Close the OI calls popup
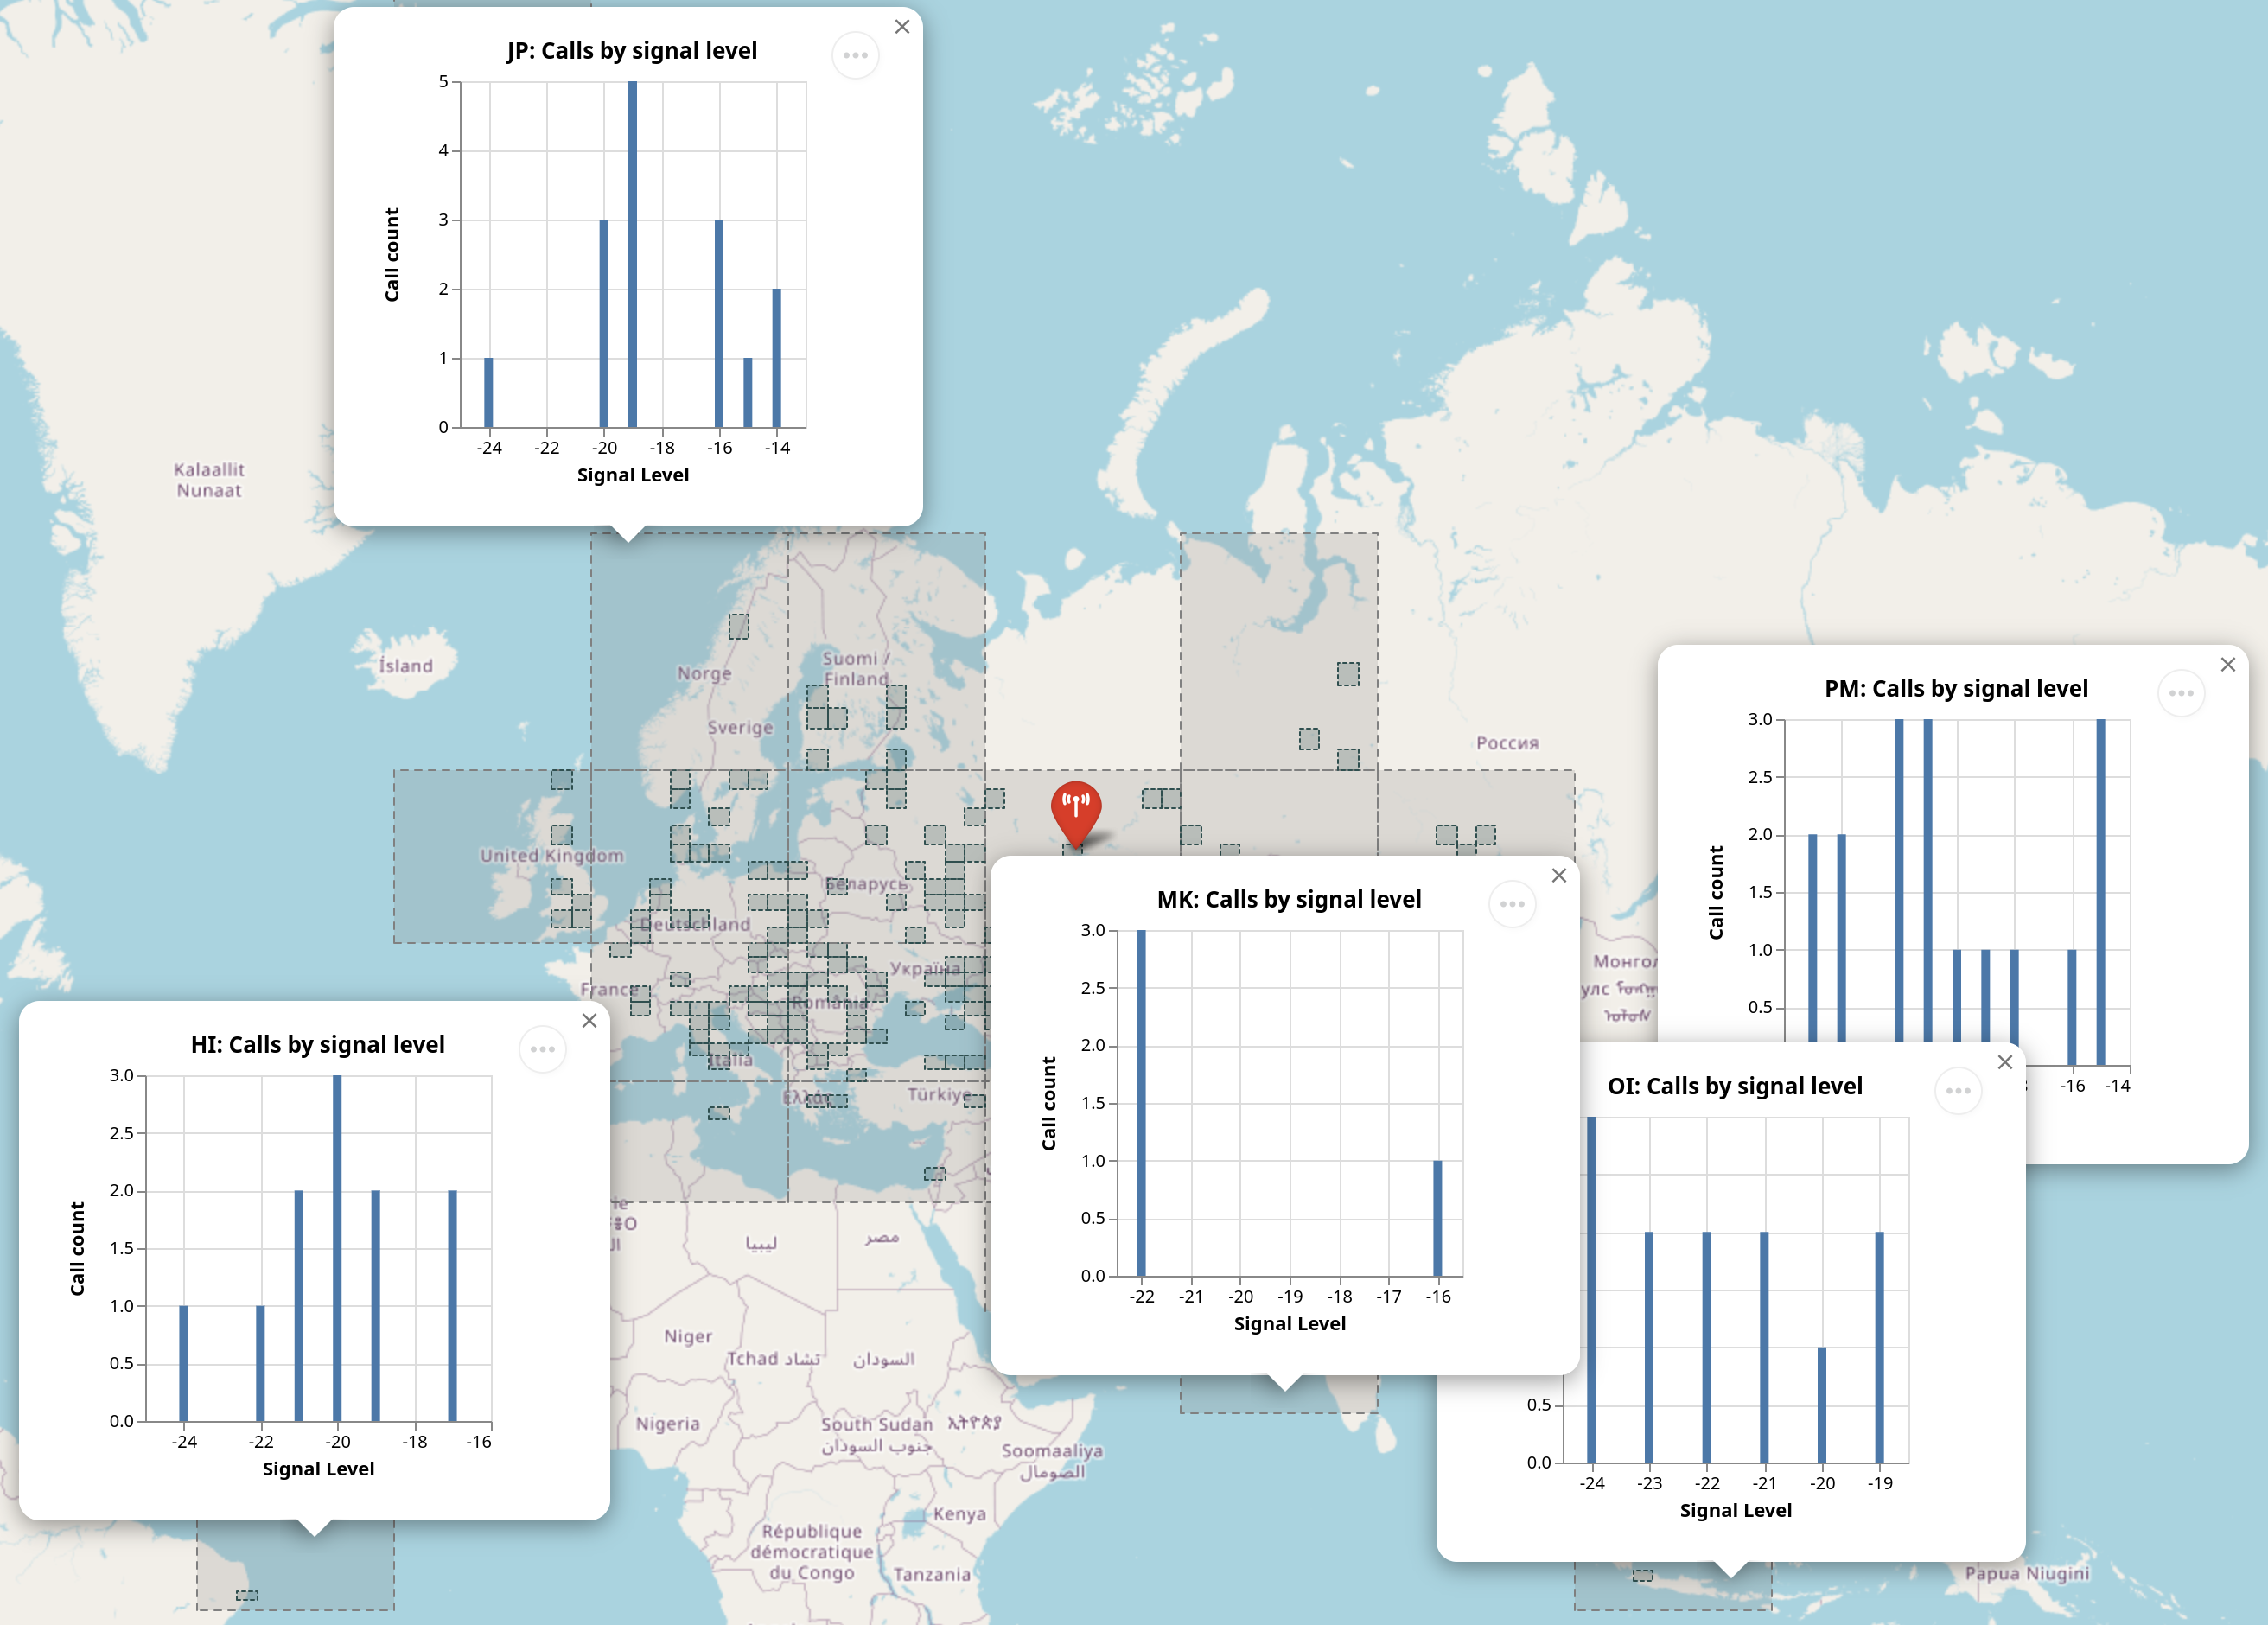 (2004, 1062)
